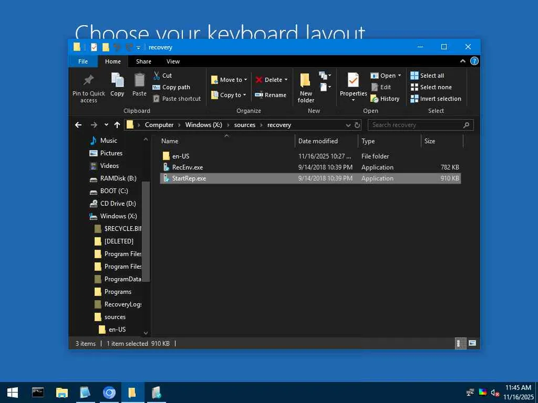
Task: Click the Cut scissors command
Action: [162, 76]
